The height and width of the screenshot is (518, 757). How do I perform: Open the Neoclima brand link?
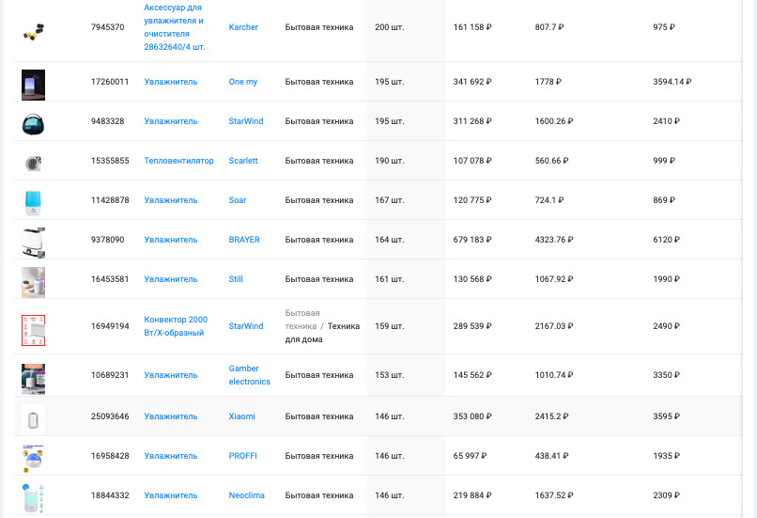(247, 495)
